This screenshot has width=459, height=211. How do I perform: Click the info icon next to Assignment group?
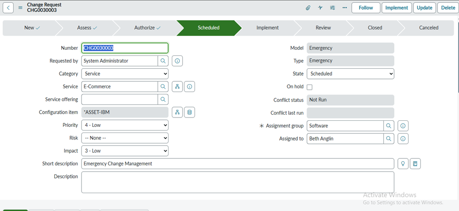pos(403,126)
